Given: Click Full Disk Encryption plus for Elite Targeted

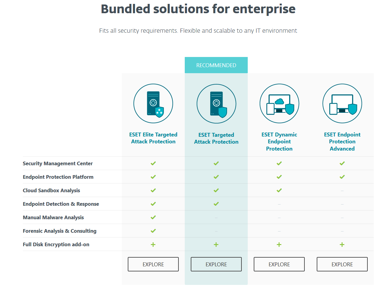Looking at the screenshot, I should (x=153, y=245).
